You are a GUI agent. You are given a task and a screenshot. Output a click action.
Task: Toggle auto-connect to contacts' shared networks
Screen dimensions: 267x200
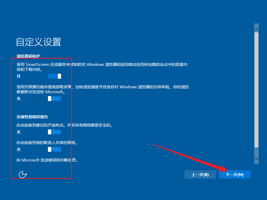(x=54, y=149)
